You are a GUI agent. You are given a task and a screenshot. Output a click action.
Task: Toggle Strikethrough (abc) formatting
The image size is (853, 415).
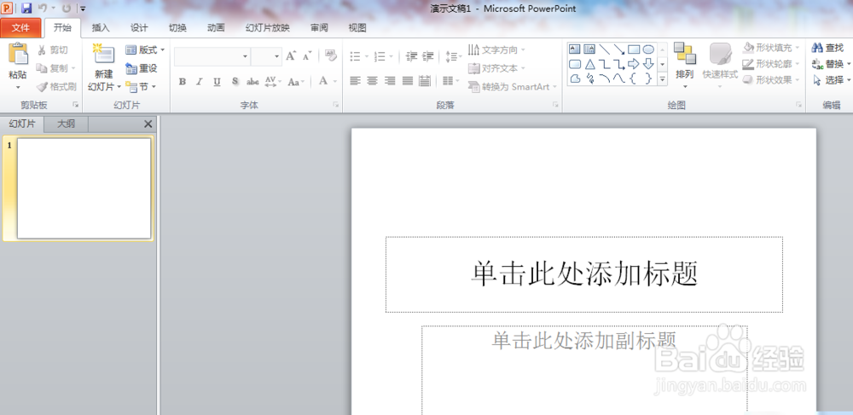click(x=252, y=82)
